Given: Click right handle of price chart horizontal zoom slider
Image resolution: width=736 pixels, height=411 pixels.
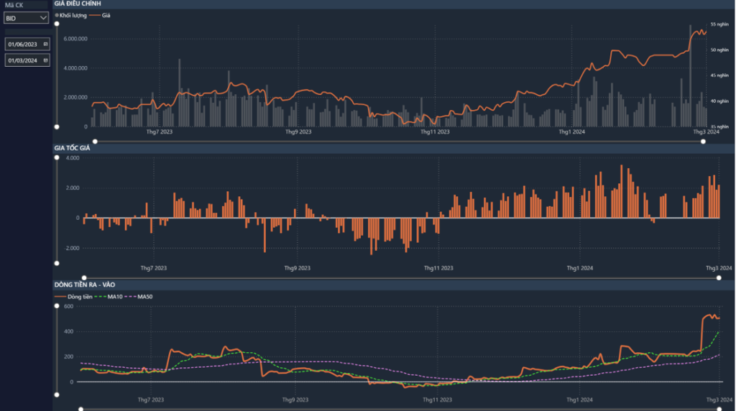Looking at the screenshot, I should click(703, 141).
